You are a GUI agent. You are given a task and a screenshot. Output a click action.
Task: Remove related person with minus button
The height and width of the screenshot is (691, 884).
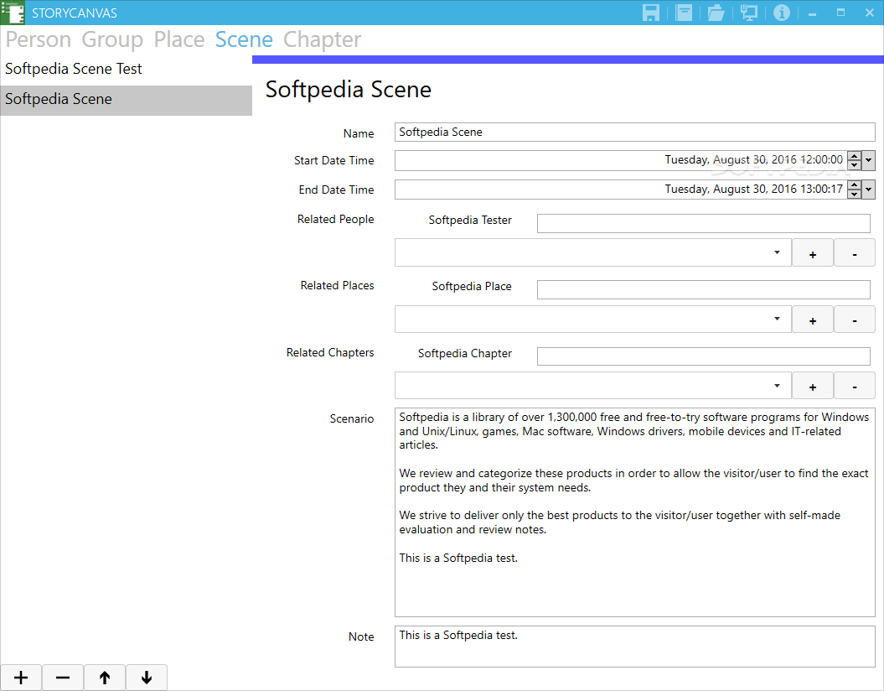click(x=855, y=252)
